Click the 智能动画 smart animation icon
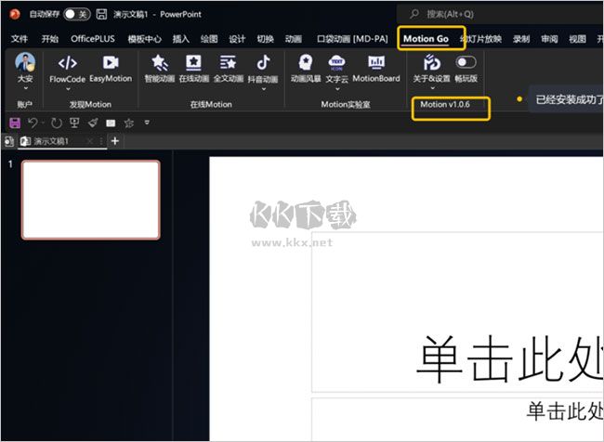The width and height of the screenshot is (604, 442). click(x=159, y=68)
